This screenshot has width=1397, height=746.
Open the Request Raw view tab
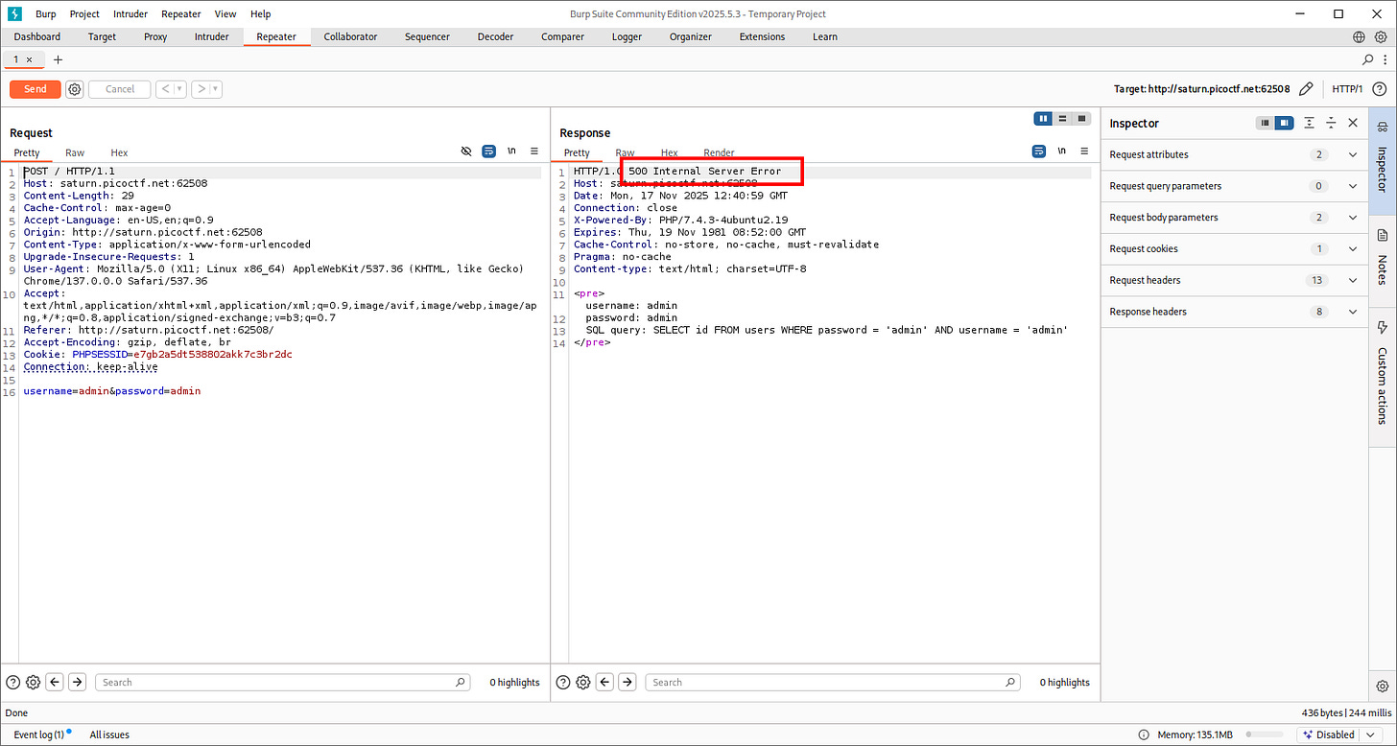(x=75, y=152)
